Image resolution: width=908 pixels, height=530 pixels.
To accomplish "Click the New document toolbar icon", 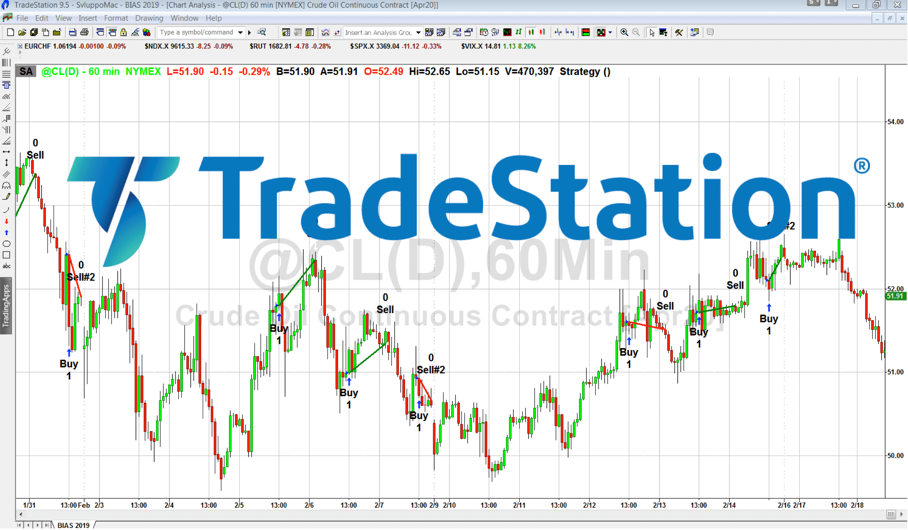I will [x=10, y=33].
